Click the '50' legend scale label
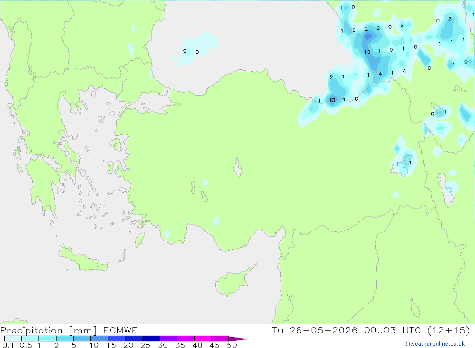The width and height of the screenshot is (475, 348). coord(232,345)
